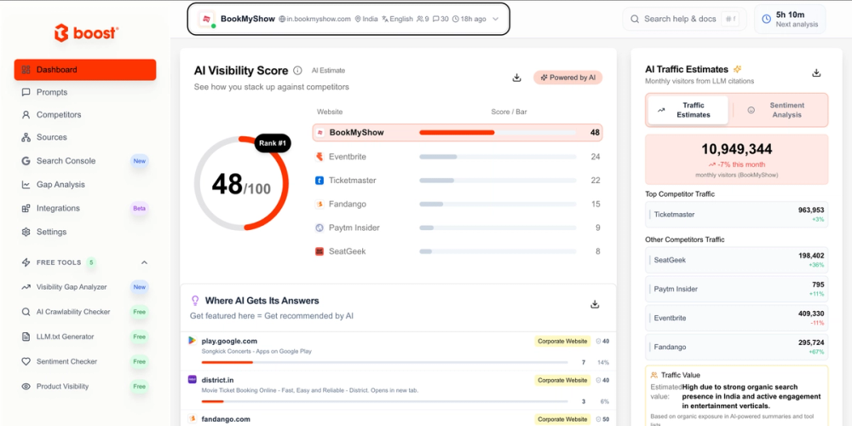Switch to the Traffic Estimates tab
852x426 pixels.
[688, 110]
